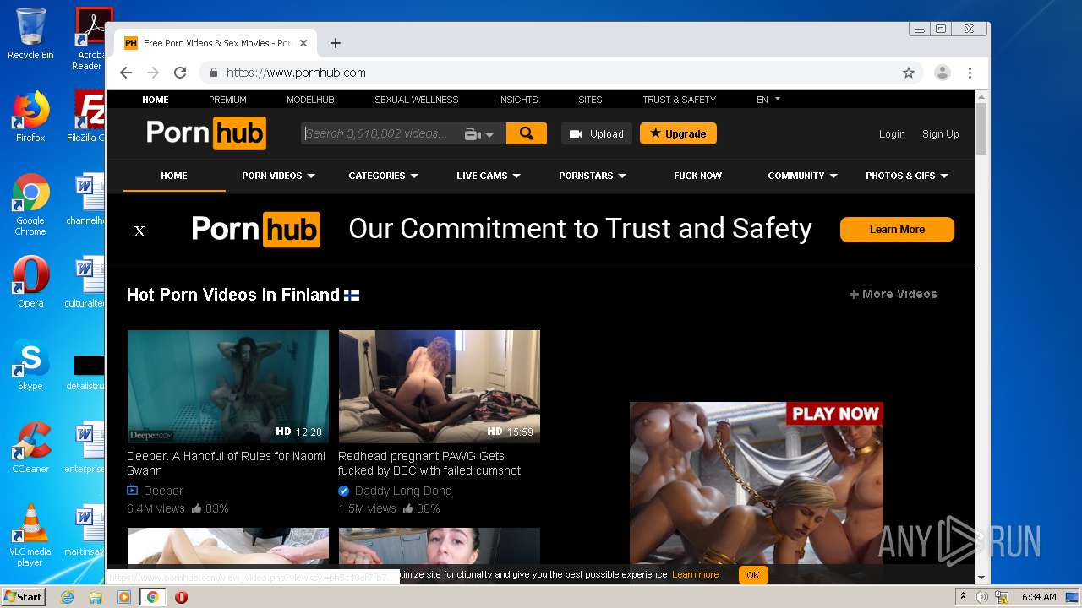Open the cookie notice Learn more link

696,574
